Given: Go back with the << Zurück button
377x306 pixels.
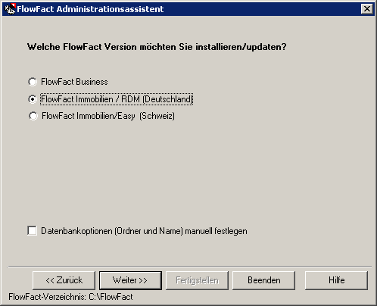Looking at the screenshot, I should click(x=64, y=280).
